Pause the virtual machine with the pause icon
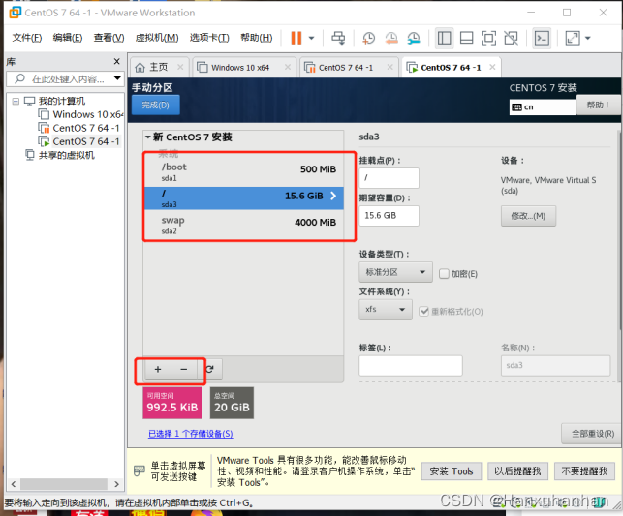Viewport: 623px width, 516px height. coord(296,38)
